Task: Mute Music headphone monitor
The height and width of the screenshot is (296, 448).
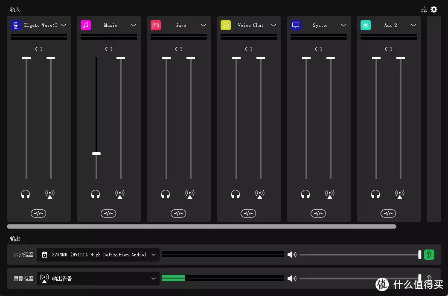Action: tap(96, 194)
